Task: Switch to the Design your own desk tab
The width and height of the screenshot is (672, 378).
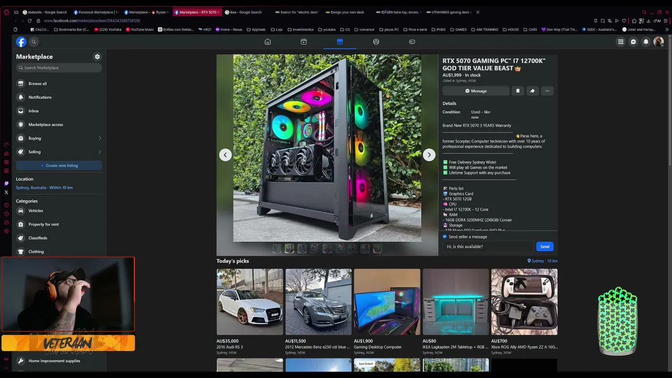Action: click(347, 12)
